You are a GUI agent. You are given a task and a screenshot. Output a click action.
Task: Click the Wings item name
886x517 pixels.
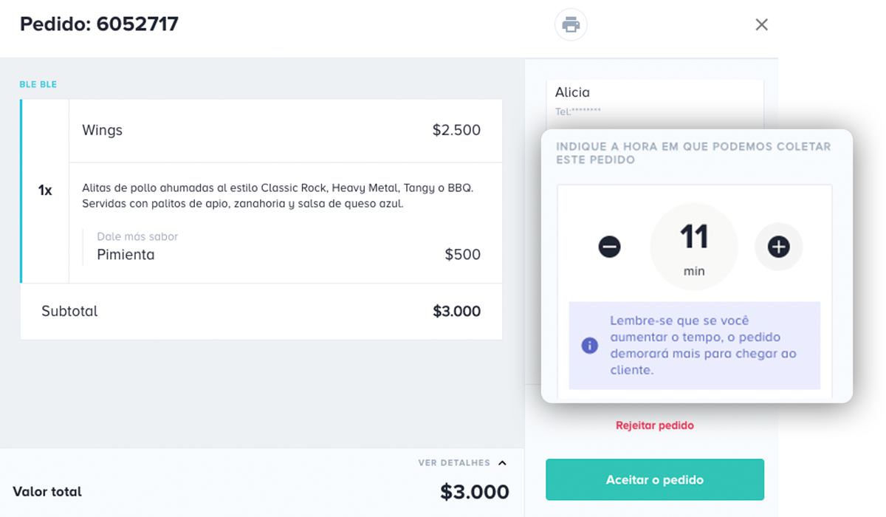click(x=103, y=131)
